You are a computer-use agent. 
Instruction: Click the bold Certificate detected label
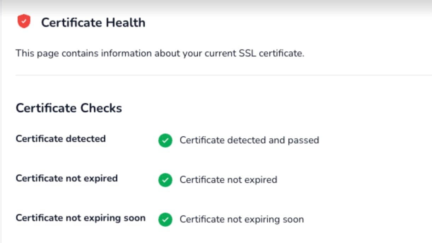tap(61, 138)
